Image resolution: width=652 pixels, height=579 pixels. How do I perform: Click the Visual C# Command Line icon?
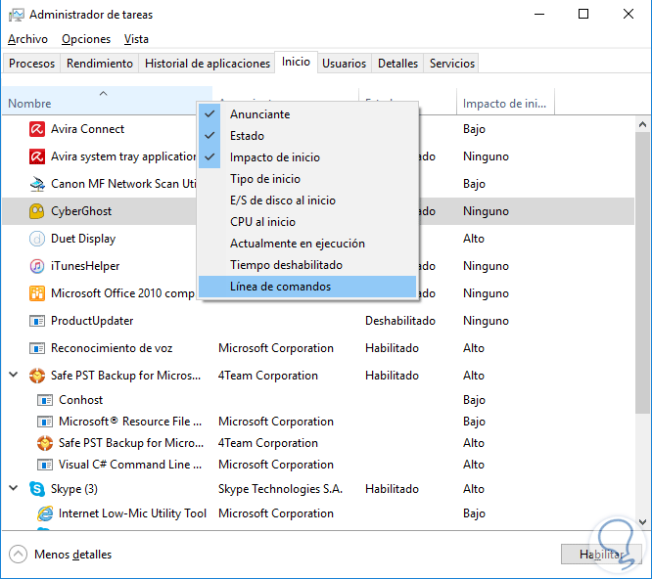(x=45, y=465)
